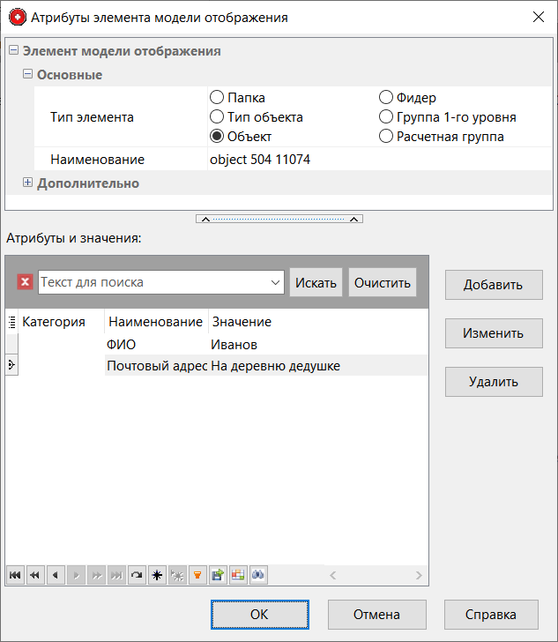Clear search with the red X icon
The image size is (558, 642).
coord(26,282)
